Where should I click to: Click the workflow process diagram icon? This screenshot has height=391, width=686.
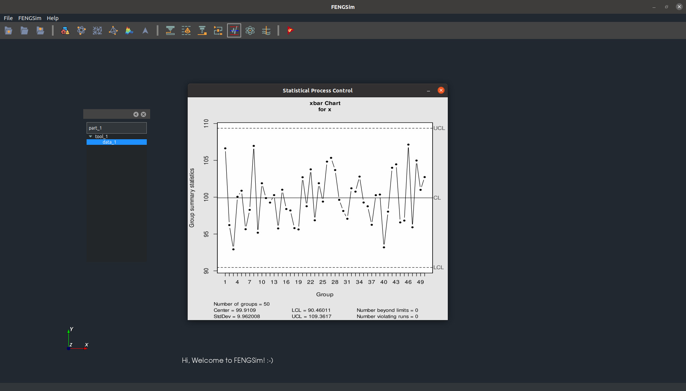[x=218, y=31]
